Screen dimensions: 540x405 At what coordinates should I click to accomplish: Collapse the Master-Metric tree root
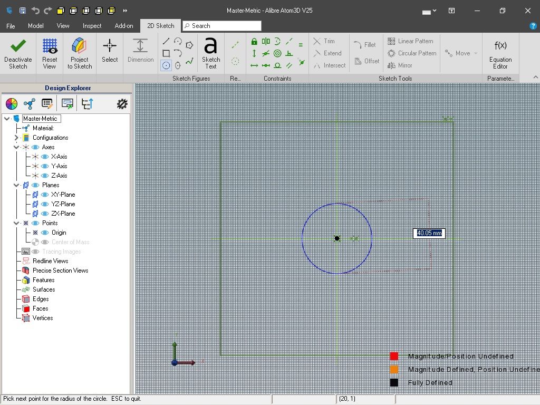click(x=7, y=119)
